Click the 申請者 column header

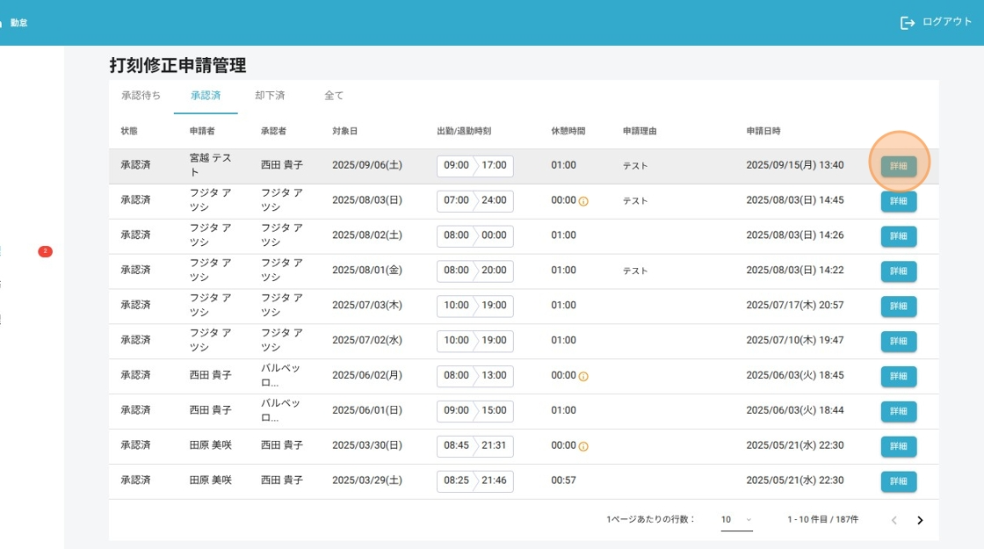[202, 131]
